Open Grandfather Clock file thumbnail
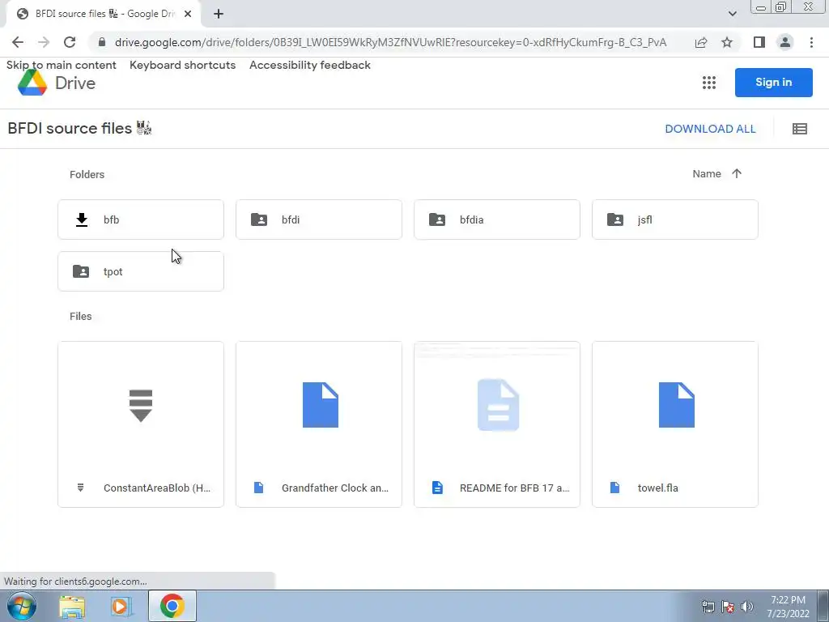829x622 pixels. click(319, 405)
